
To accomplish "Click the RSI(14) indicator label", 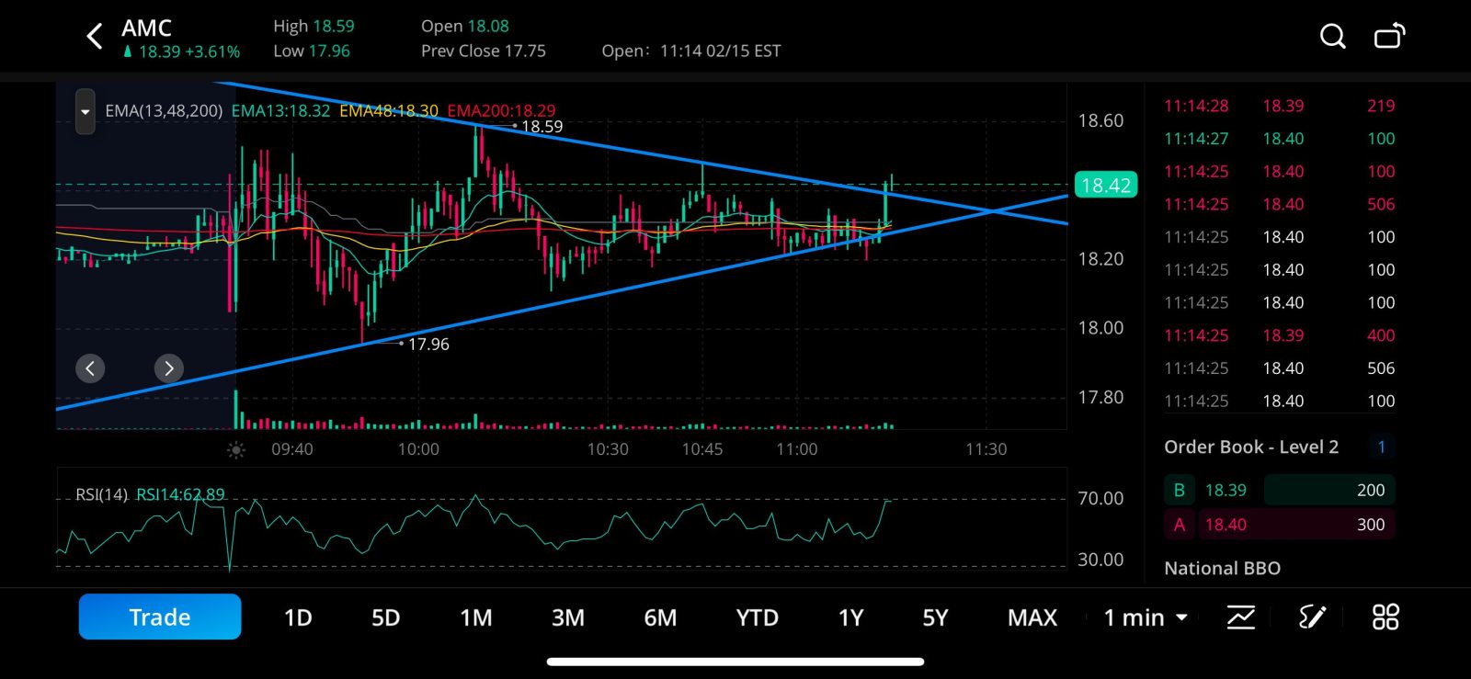I will (x=102, y=494).
